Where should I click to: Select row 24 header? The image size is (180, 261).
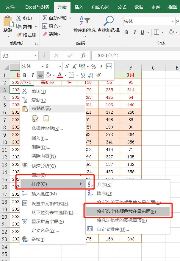point(5,247)
